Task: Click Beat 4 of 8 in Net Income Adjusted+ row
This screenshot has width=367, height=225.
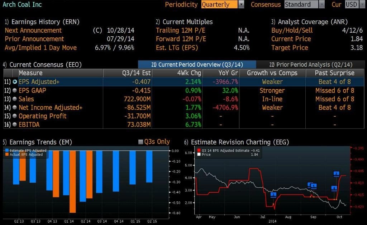Action: [x=335, y=107]
